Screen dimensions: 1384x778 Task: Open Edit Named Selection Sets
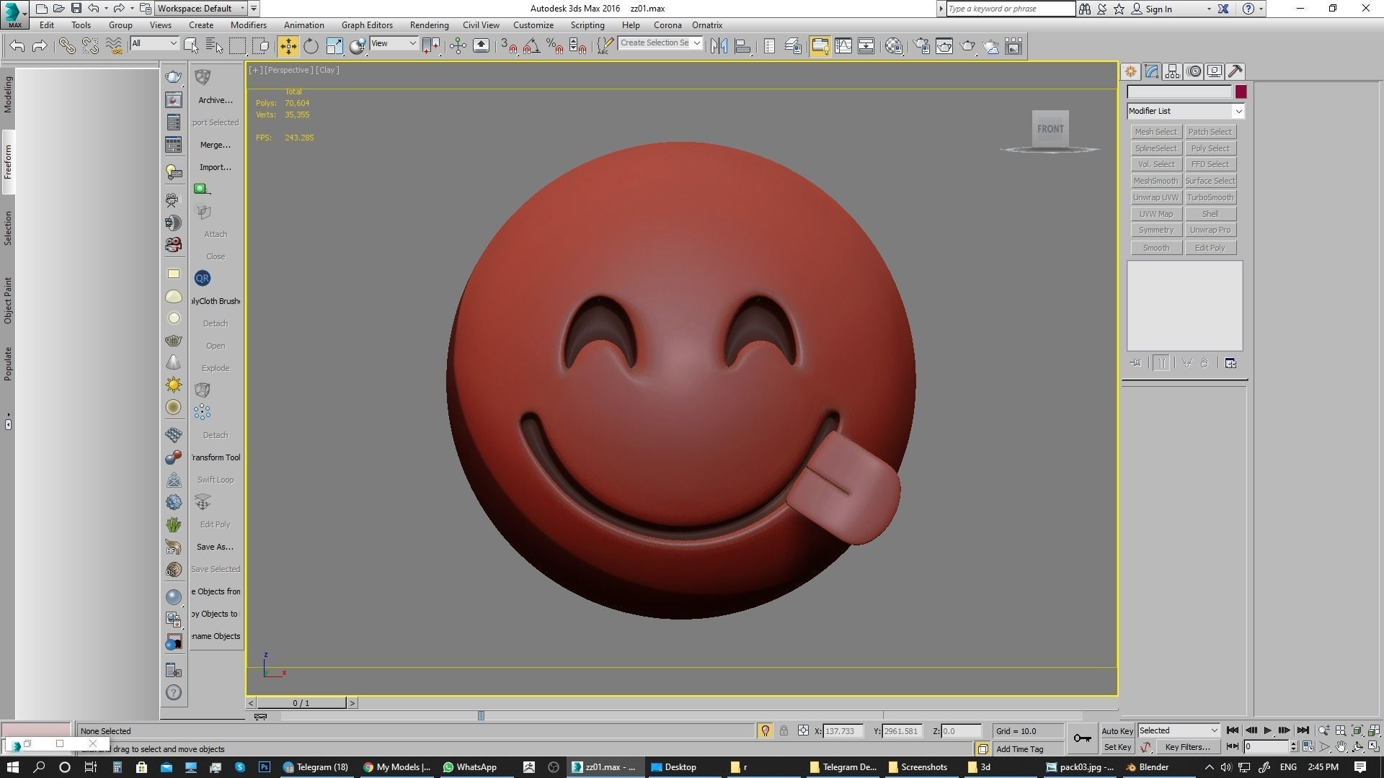pos(605,46)
